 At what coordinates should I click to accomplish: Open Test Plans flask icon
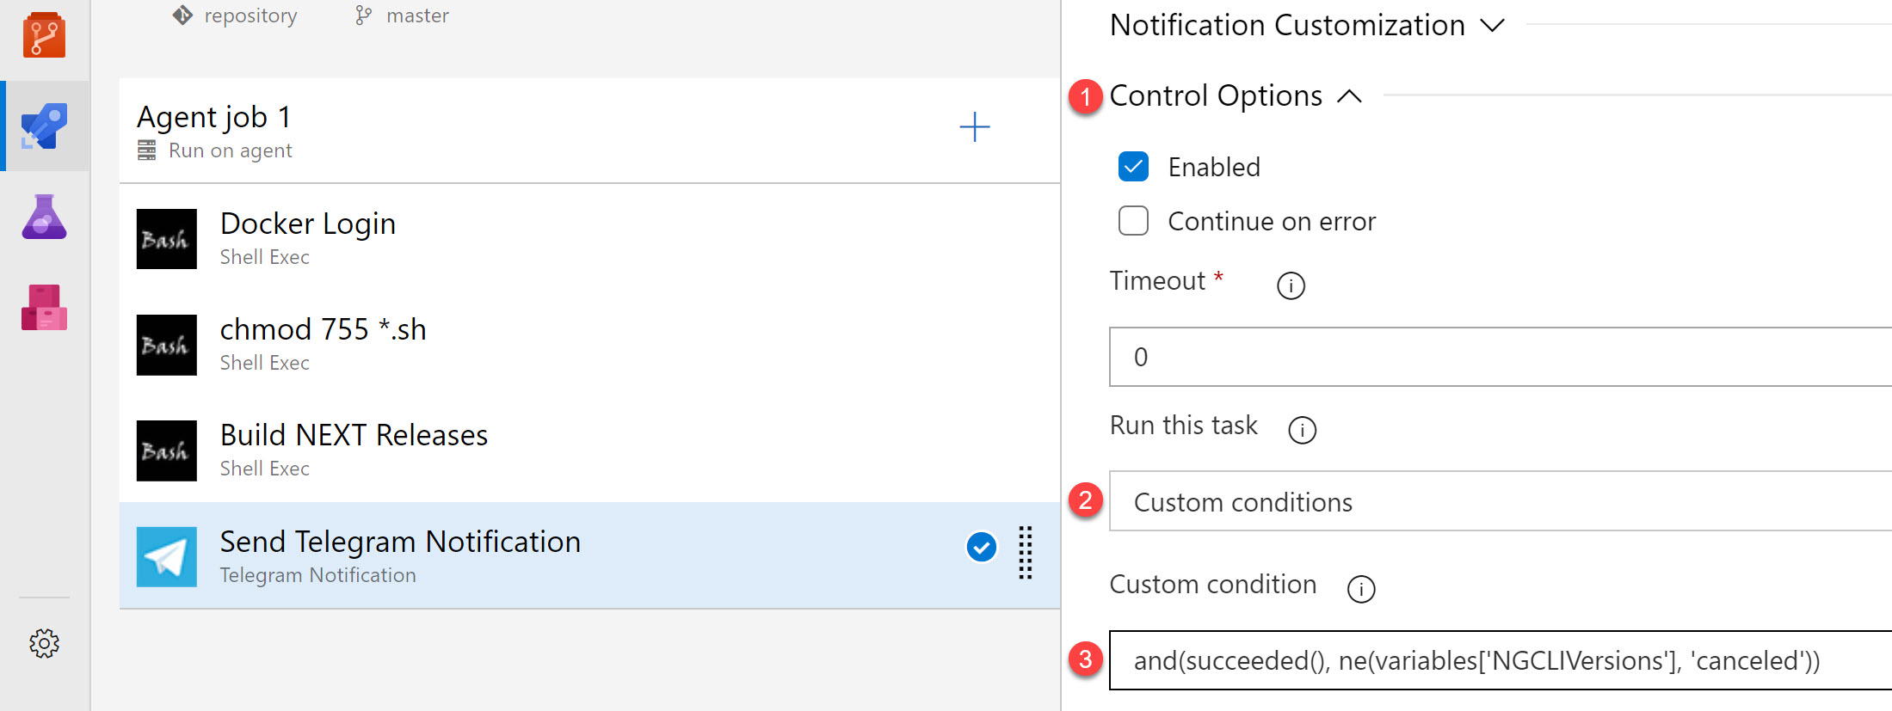(x=45, y=217)
